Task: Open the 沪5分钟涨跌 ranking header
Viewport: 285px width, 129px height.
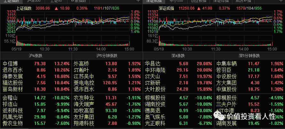Action: (107, 56)
